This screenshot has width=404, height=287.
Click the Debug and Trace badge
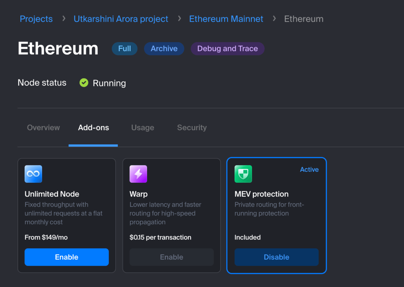[228, 49]
